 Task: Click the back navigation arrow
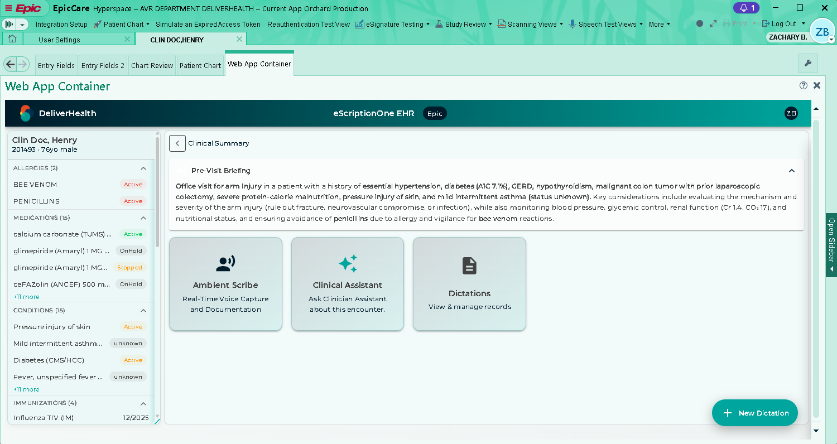click(x=10, y=64)
